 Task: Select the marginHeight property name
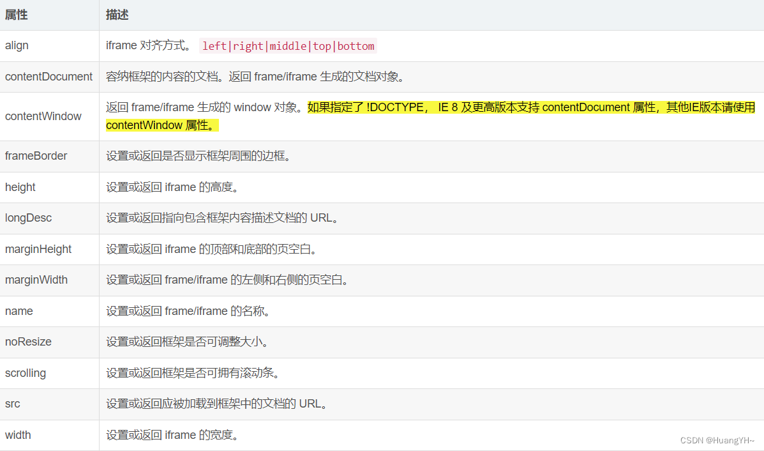click(x=37, y=249)
